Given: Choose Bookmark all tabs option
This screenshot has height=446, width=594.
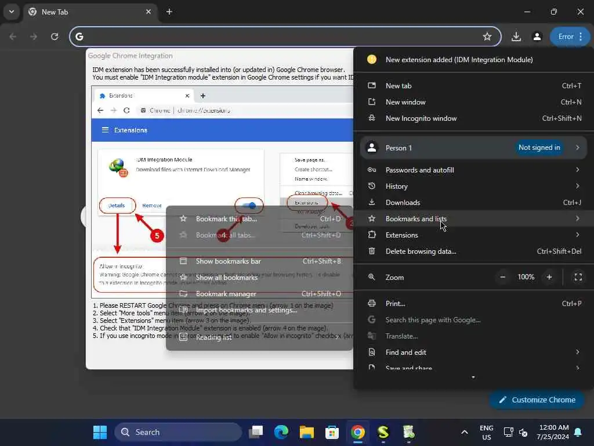Looking at the screenshot, I should click(x=260, y=235).
